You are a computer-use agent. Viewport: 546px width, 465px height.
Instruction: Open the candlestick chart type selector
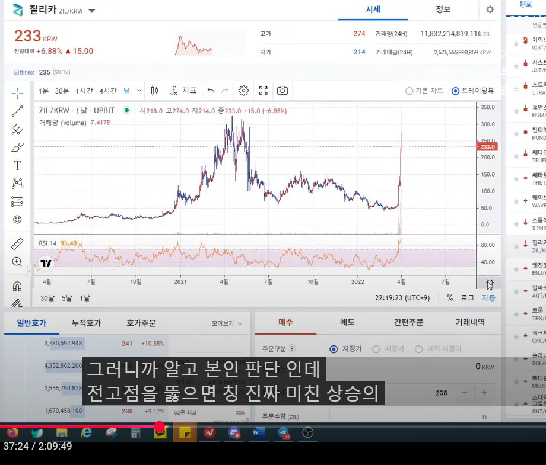[x=155, y=91]
